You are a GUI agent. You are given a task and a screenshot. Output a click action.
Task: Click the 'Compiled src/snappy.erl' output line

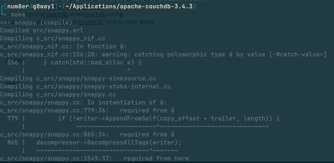pyautogui.click(x=41, y=31)
